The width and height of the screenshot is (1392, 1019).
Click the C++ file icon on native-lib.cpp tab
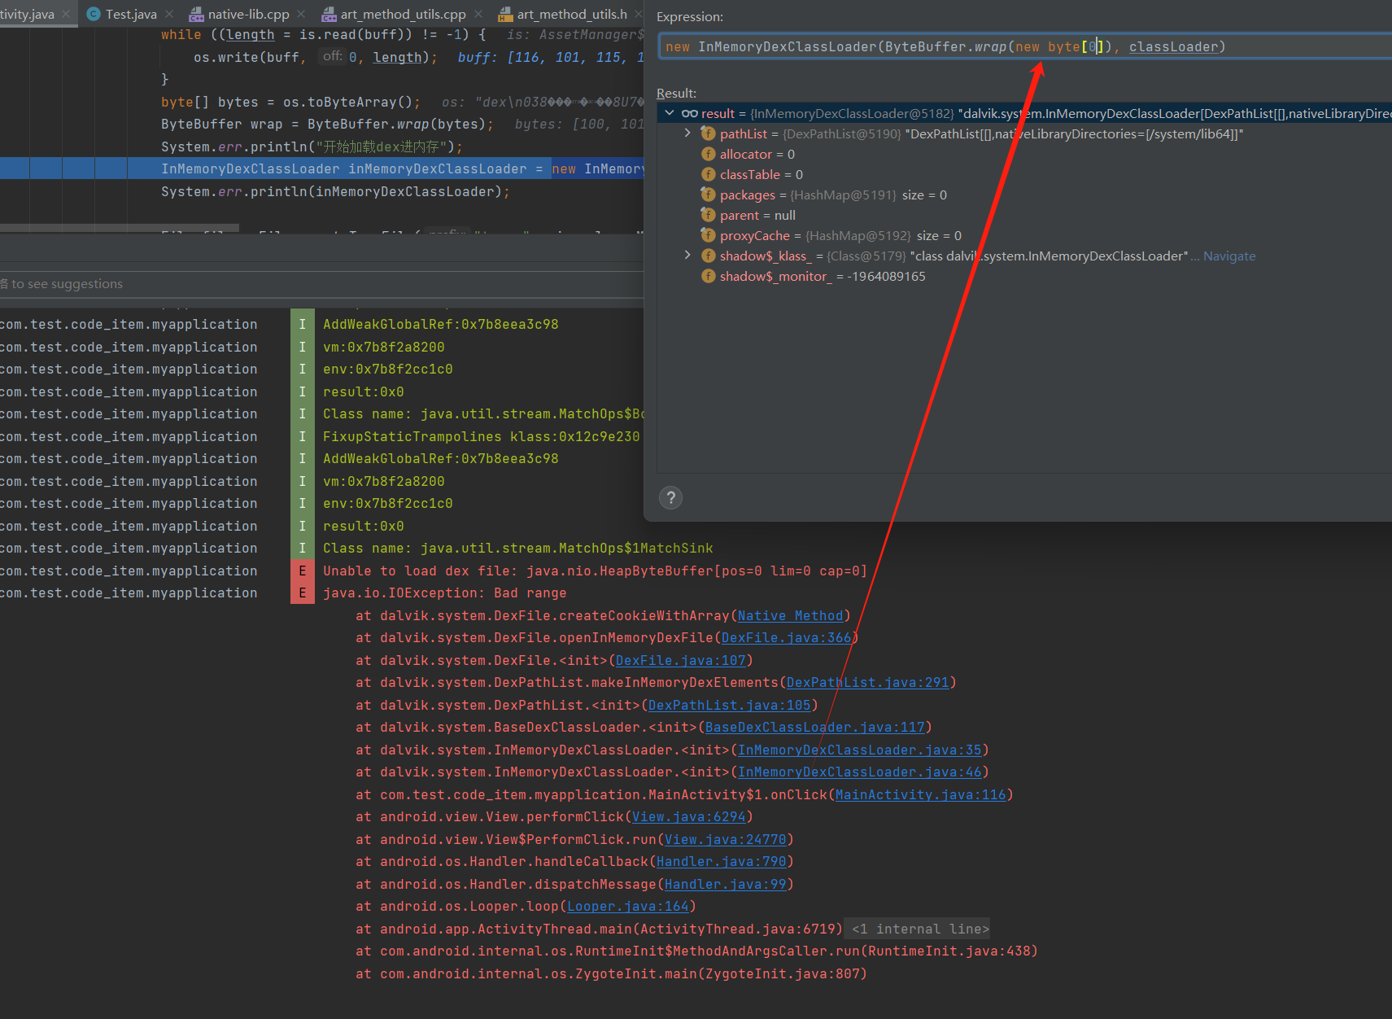coord(196,14)
